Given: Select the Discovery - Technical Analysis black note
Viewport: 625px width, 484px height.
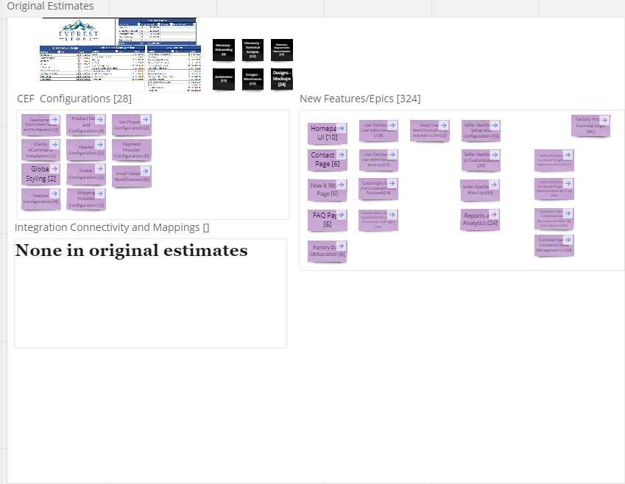Looking at the screenshot, I should tap(253, 50).
